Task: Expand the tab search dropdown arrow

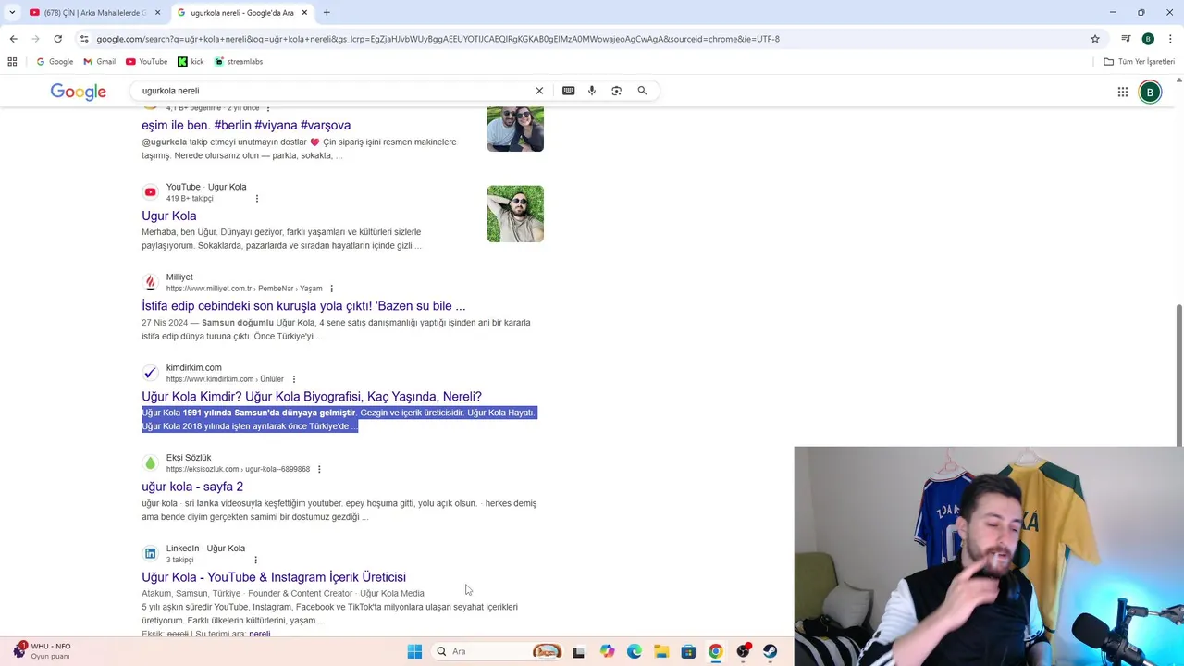Action: click(12, 13)
